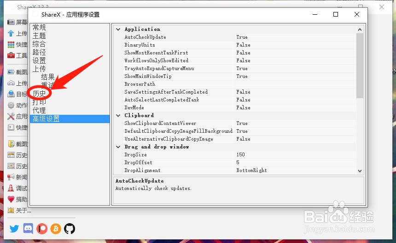
Task: Click UseAlternativeClipboardCopyImage property
Action: [x=169, y=139]
